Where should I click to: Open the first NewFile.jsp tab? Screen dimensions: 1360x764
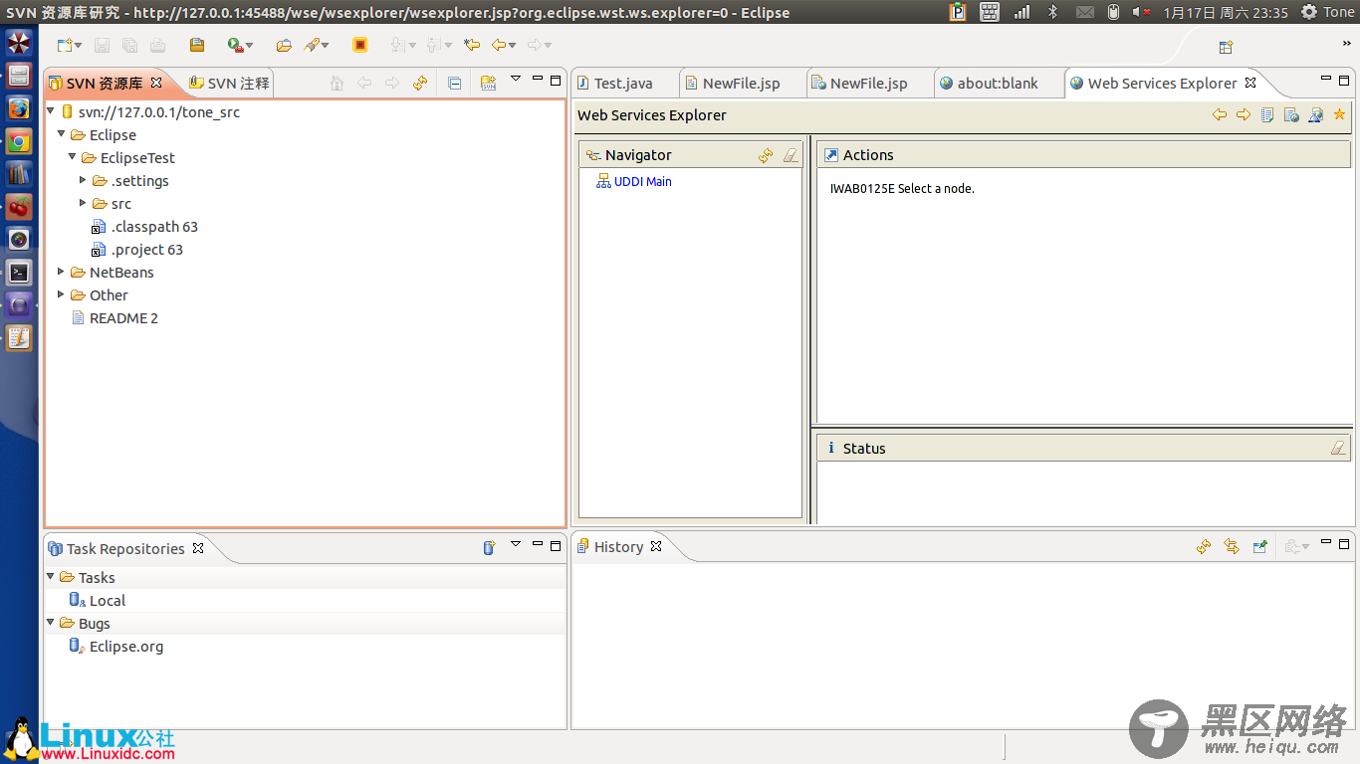point(742,83)
